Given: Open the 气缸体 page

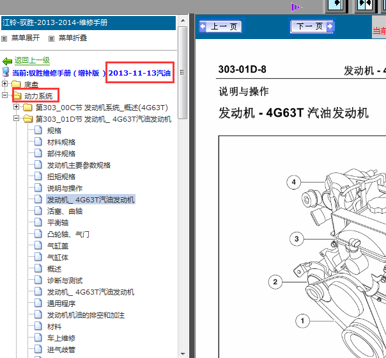Looking at the screenshot, I should pyautogui.click(x=58, y=257).
